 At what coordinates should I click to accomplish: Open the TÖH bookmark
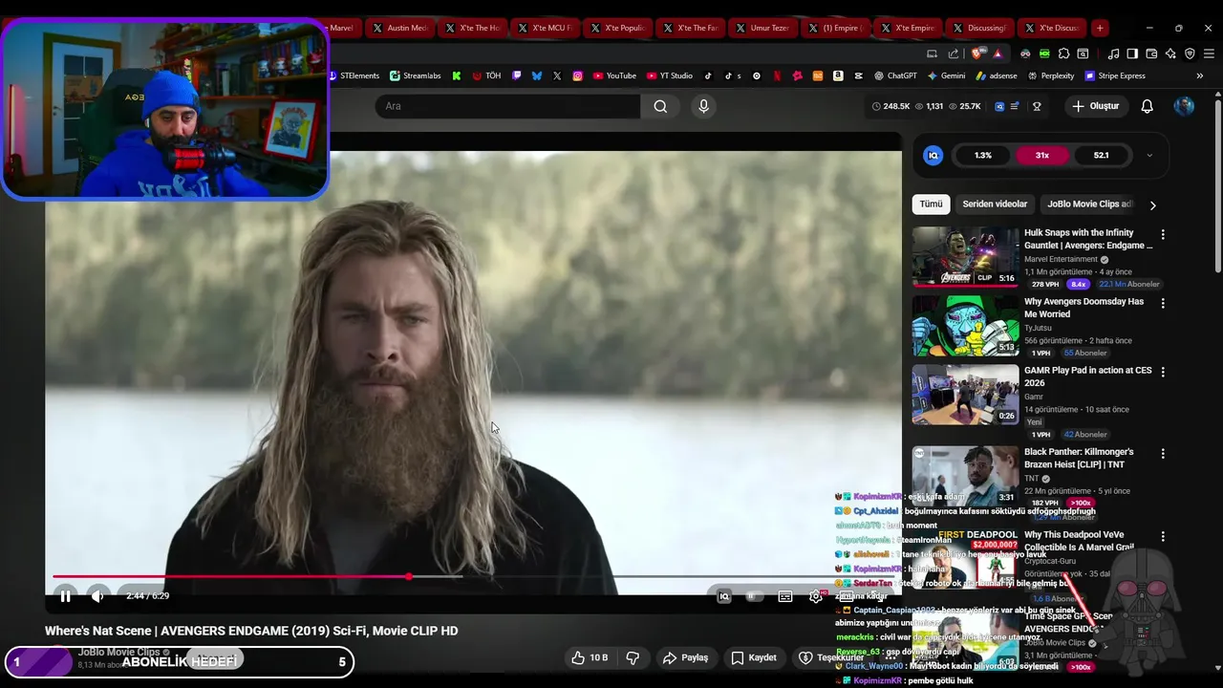click(x=486, y=75)
